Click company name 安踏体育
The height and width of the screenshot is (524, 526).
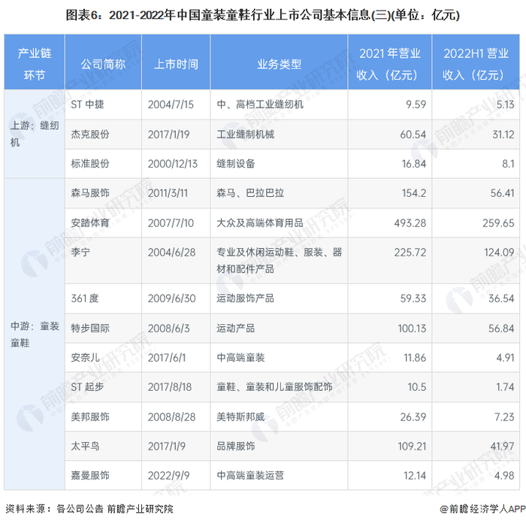point(90,223)
